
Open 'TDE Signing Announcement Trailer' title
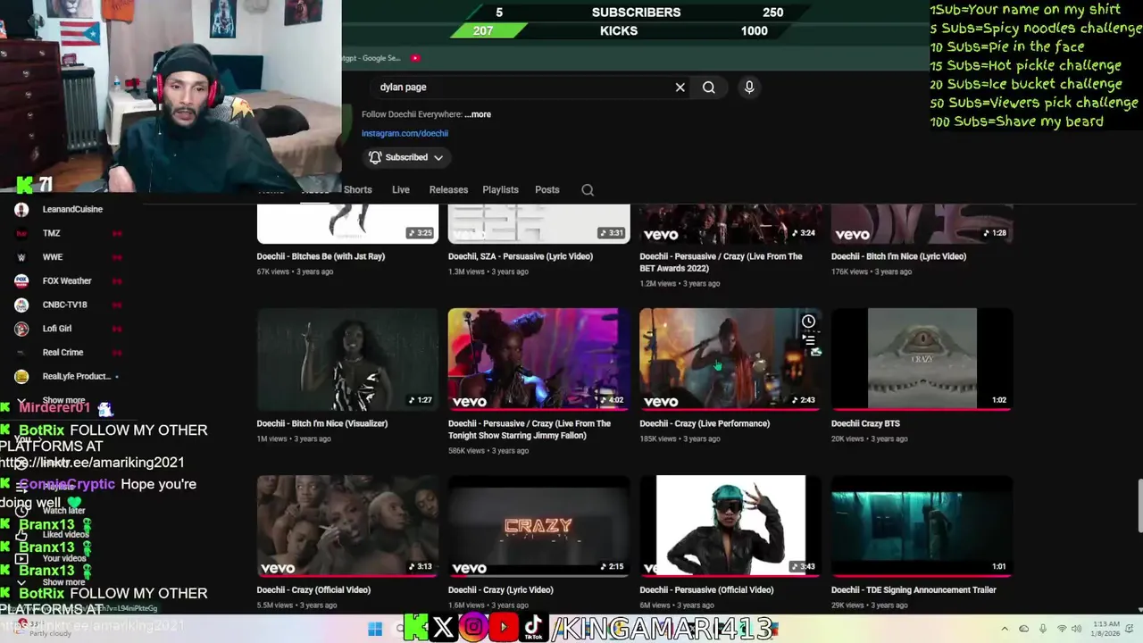pos(914,589)
